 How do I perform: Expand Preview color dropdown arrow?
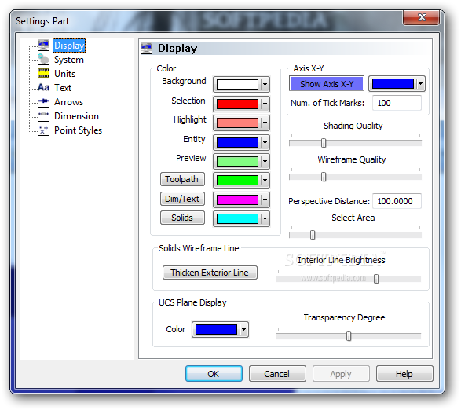pyautogui.click(x=265, y=162)
